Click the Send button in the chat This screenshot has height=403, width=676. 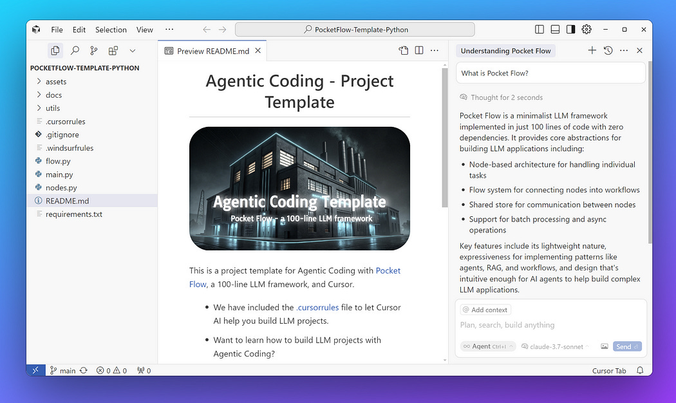(x=626, y=346)
